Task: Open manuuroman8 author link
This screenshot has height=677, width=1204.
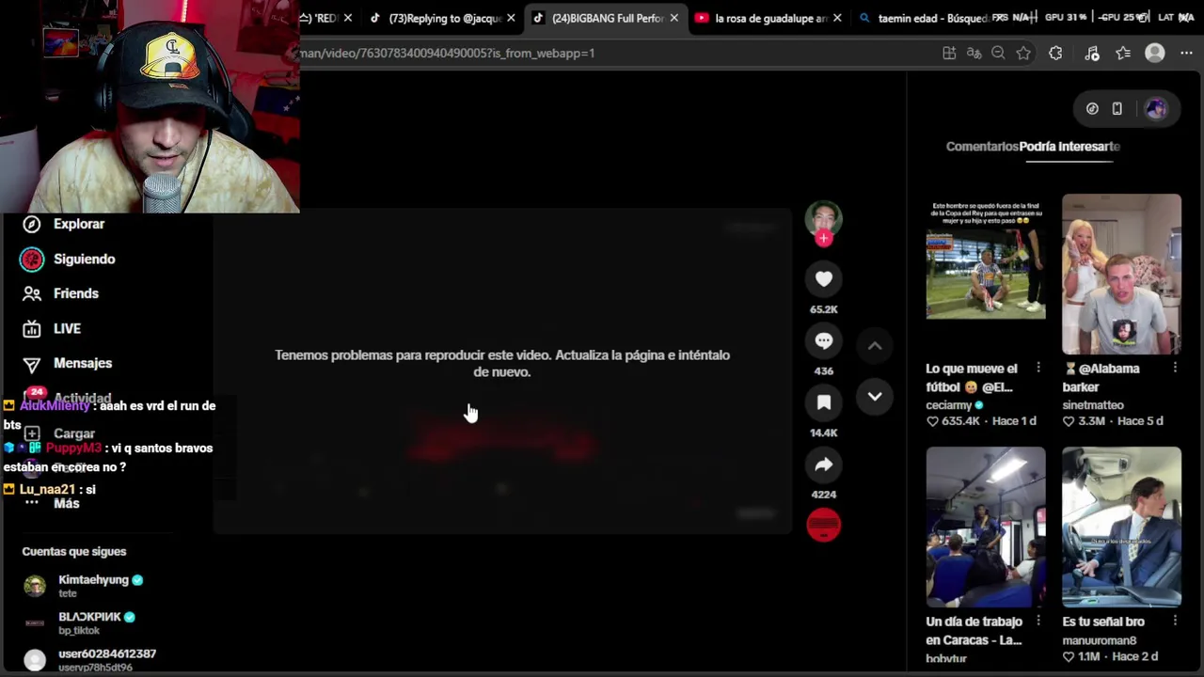Action: [1100, 640]
